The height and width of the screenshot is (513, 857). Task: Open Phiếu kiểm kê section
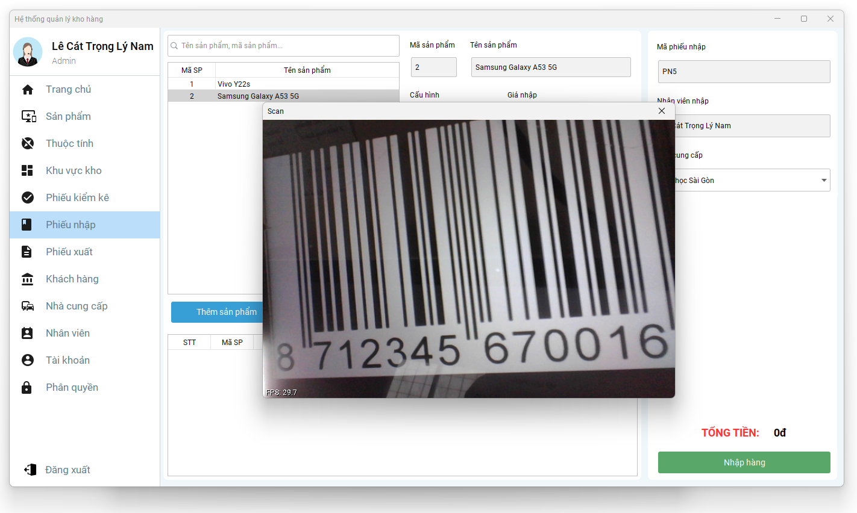point(84,197)
